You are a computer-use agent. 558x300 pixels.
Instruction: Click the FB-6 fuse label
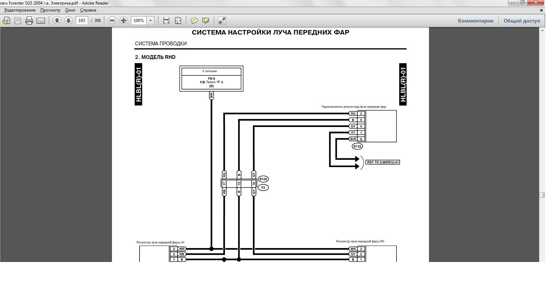(211, 79)
